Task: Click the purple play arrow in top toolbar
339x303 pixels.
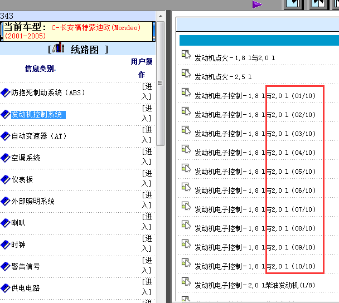Action: point(257,4)
